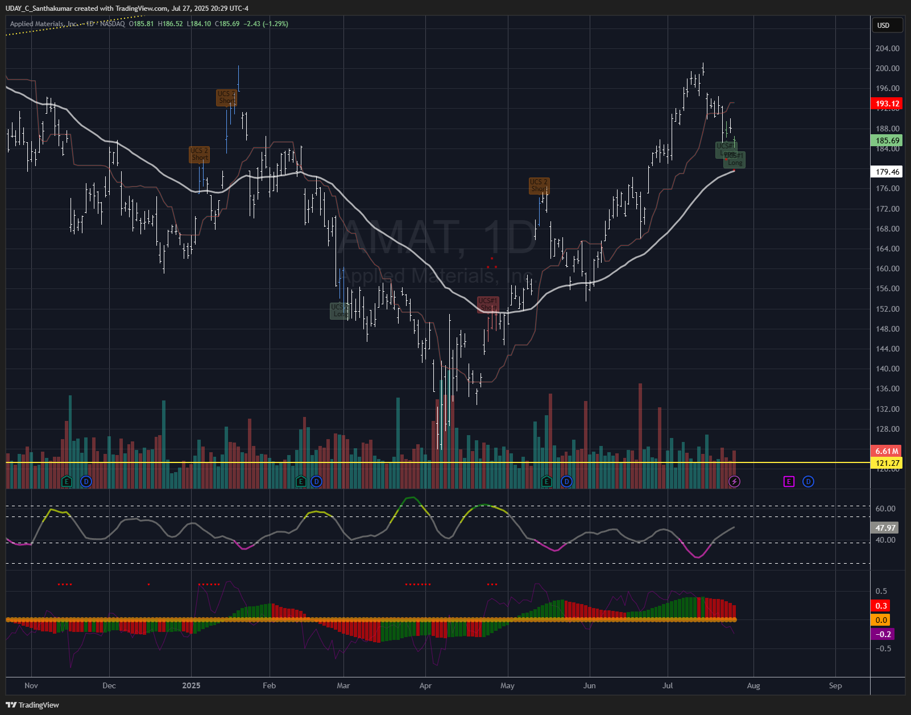
Task: Click the 2025 label on time axis
Action: pyautogui.click(x=191, y=685)
